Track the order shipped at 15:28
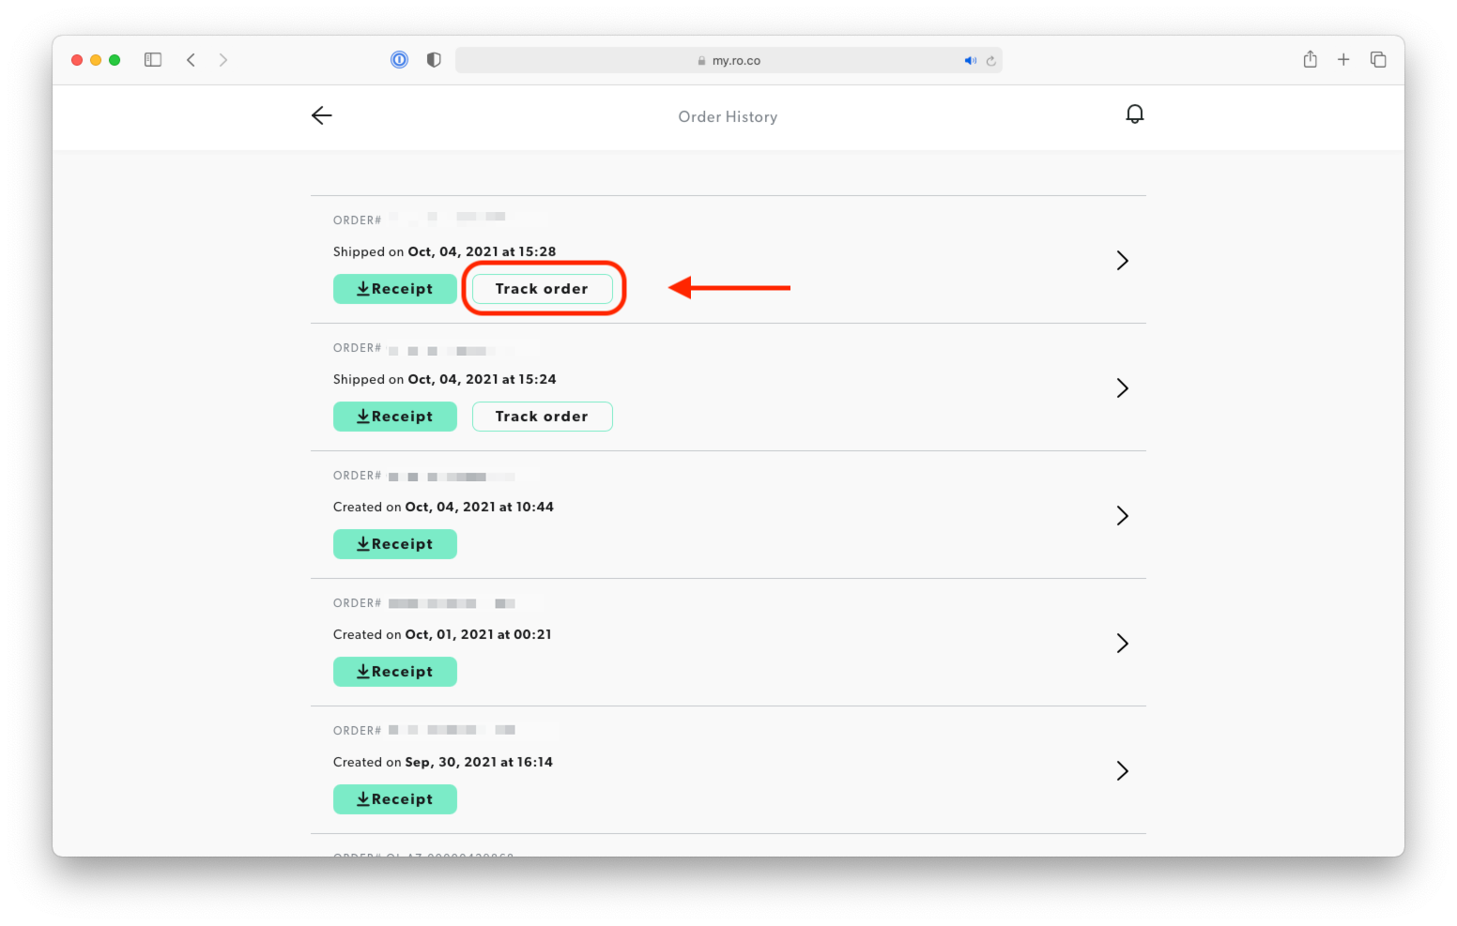Viewport: 1457px width, 926px height. [x=543, y=289]
